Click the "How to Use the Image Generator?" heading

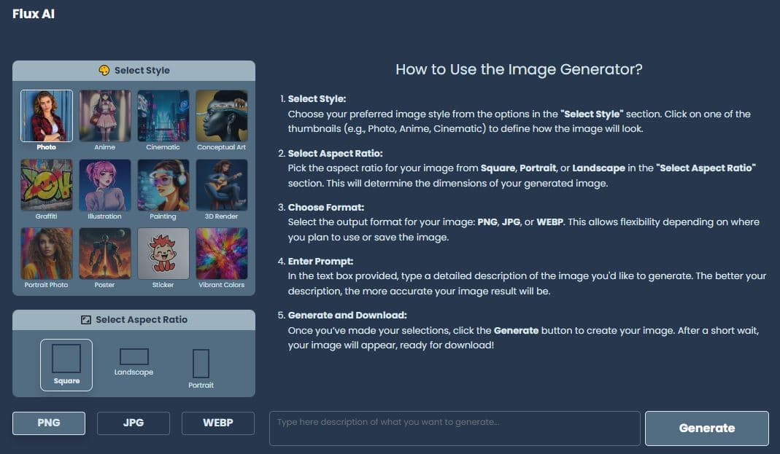coord(519,69)
